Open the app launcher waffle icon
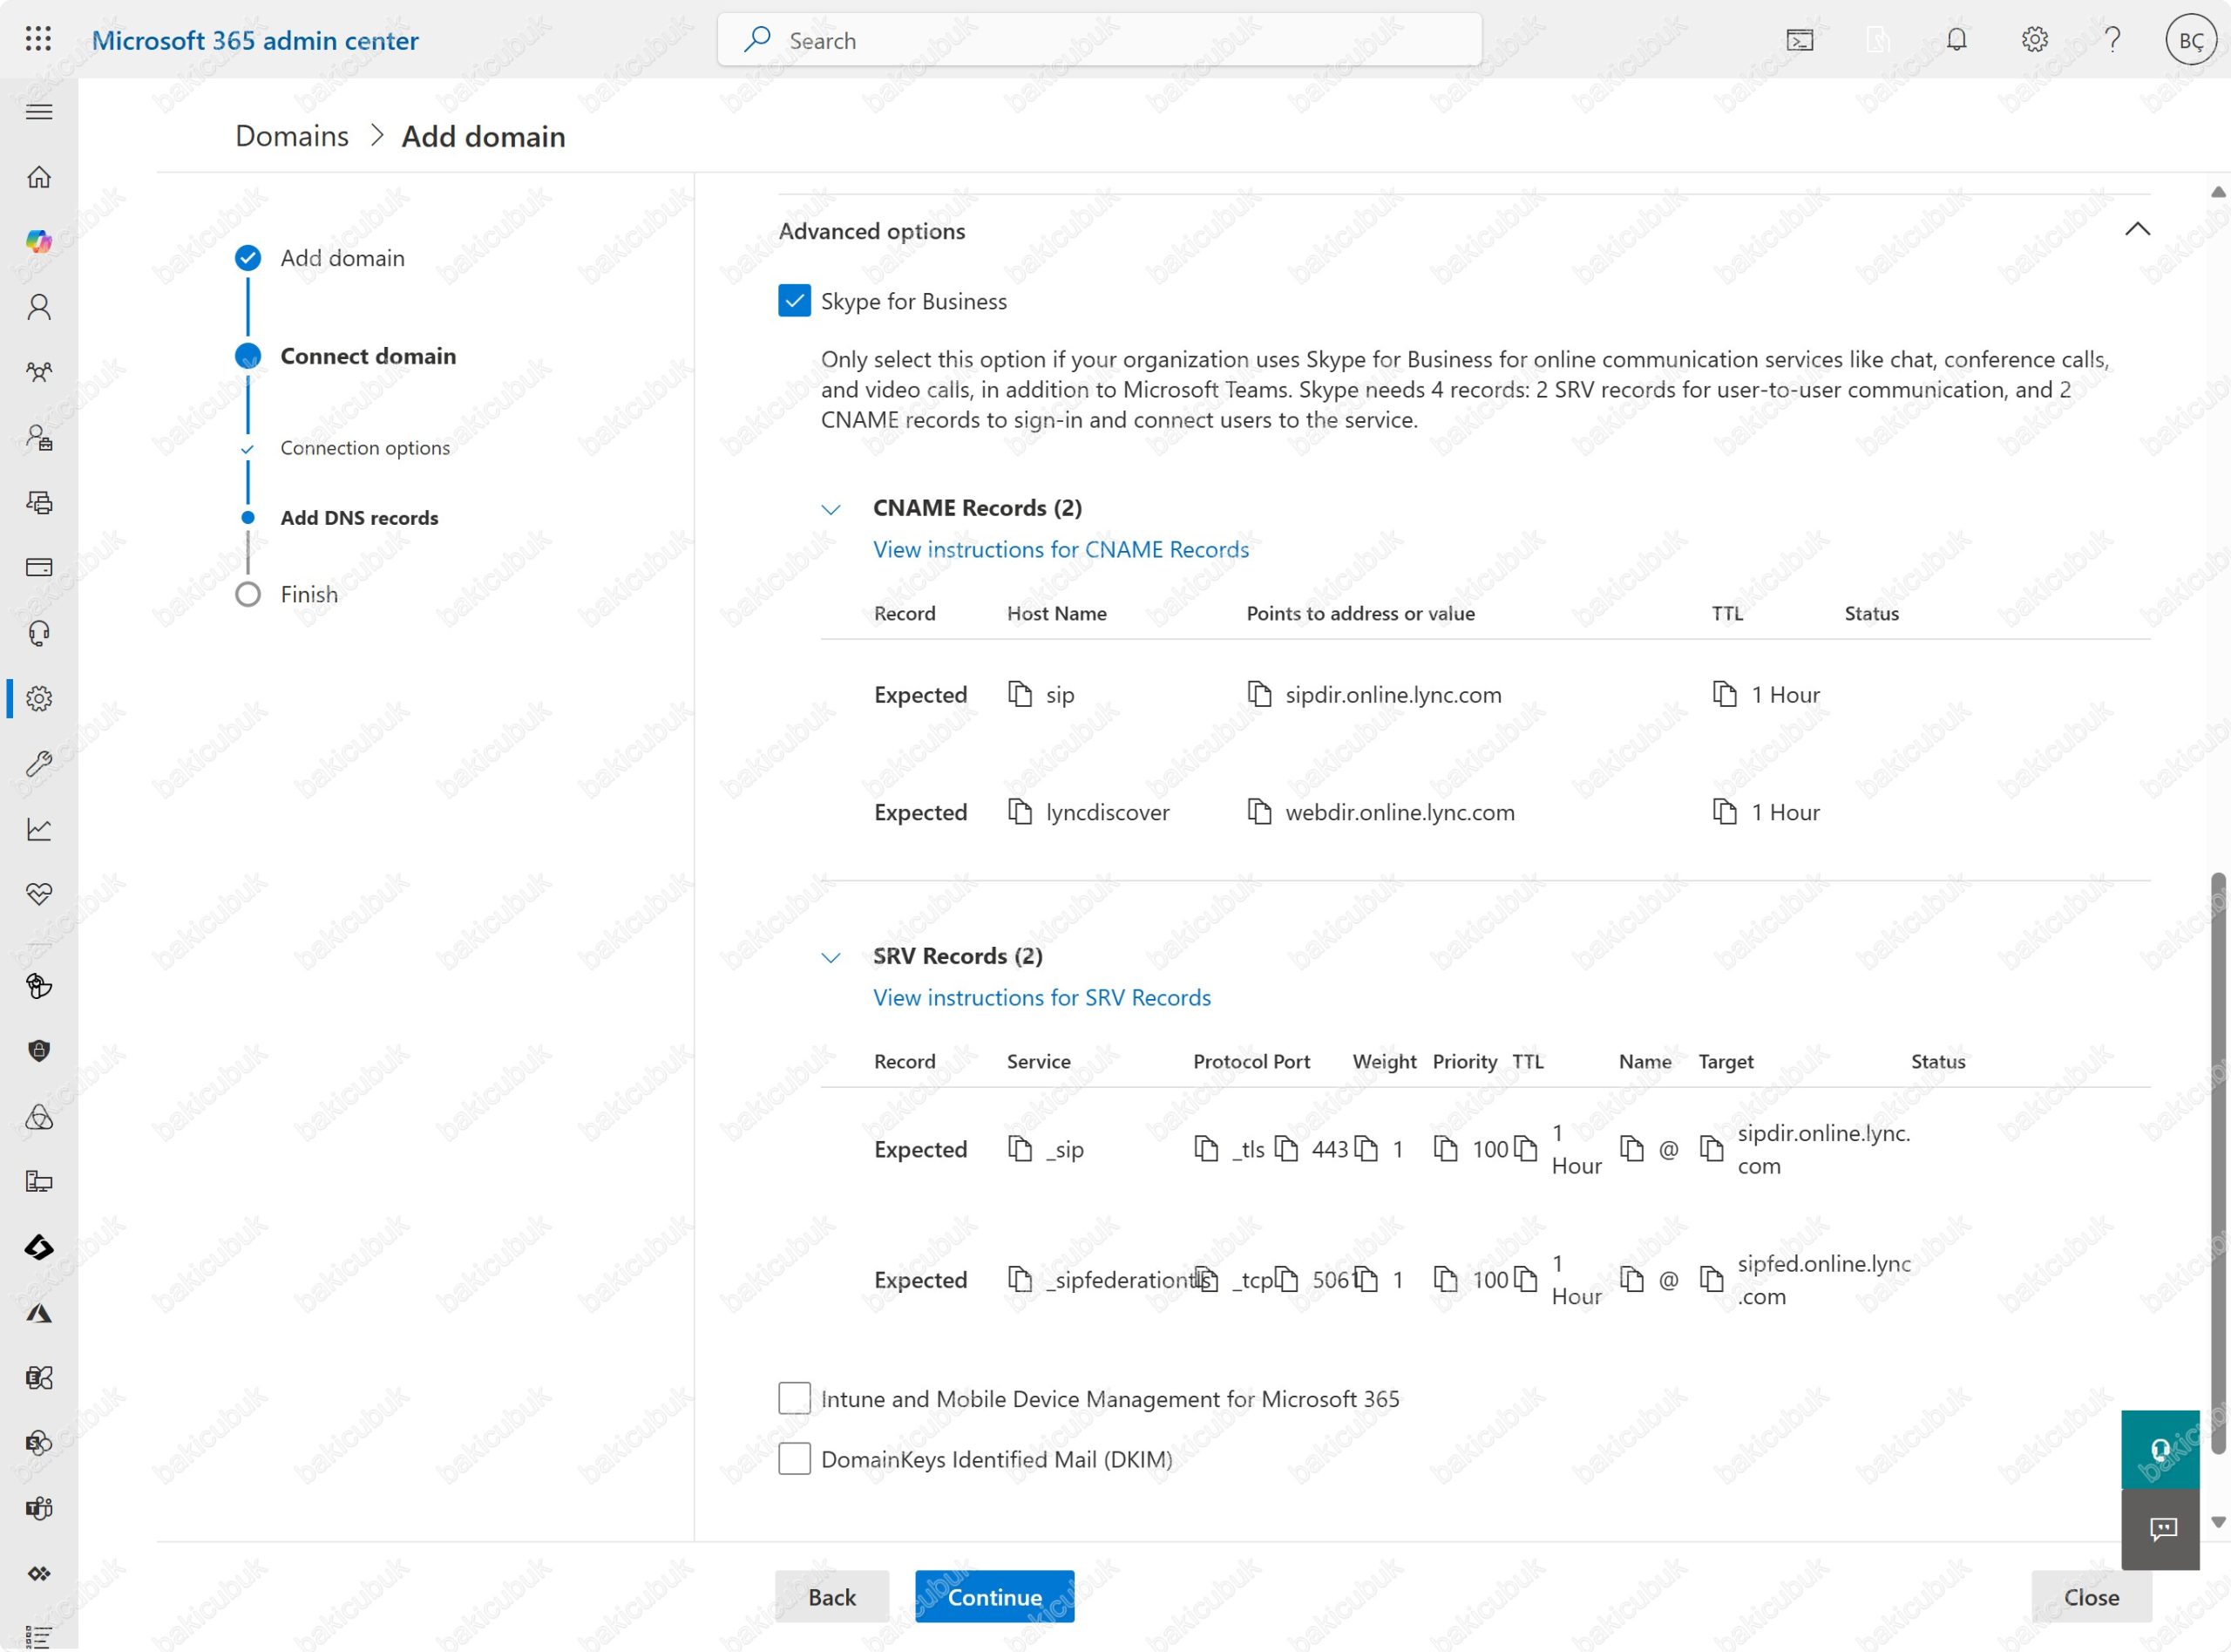The image size is (2231, 1652). (38, 40)
